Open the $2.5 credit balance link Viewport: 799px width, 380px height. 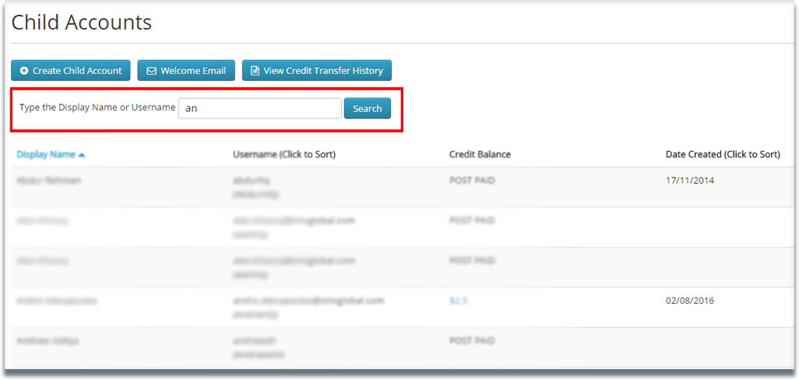(458, 301)
